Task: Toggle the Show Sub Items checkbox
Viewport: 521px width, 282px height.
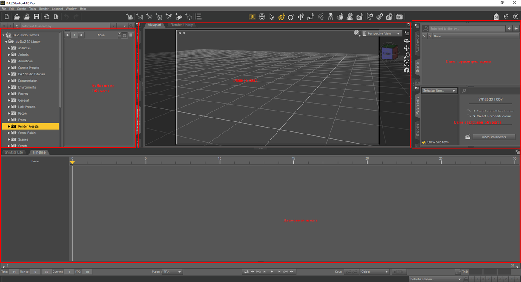Action: [424, 142]
